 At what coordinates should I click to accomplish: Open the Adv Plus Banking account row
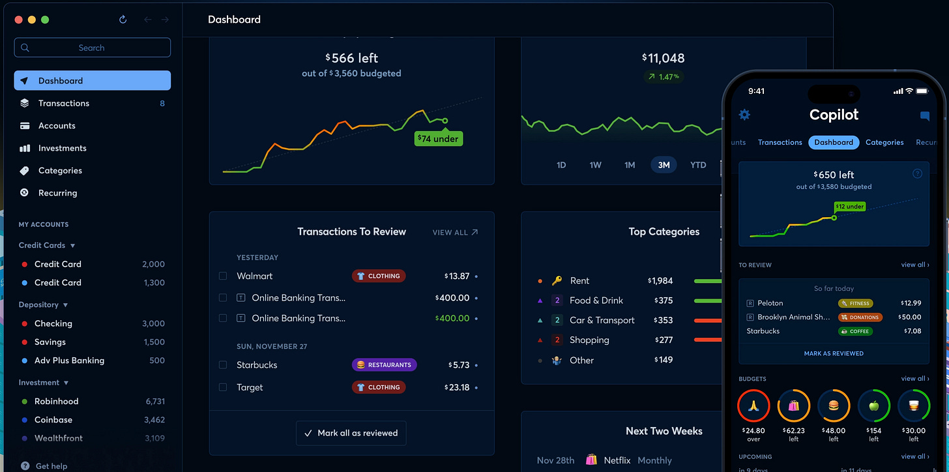click(93, 361)
